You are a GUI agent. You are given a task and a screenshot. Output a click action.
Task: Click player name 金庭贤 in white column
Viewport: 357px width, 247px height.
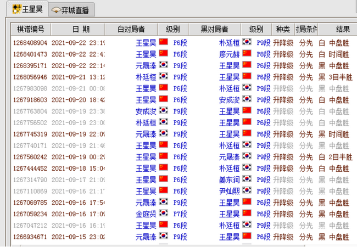coord(146,214)
